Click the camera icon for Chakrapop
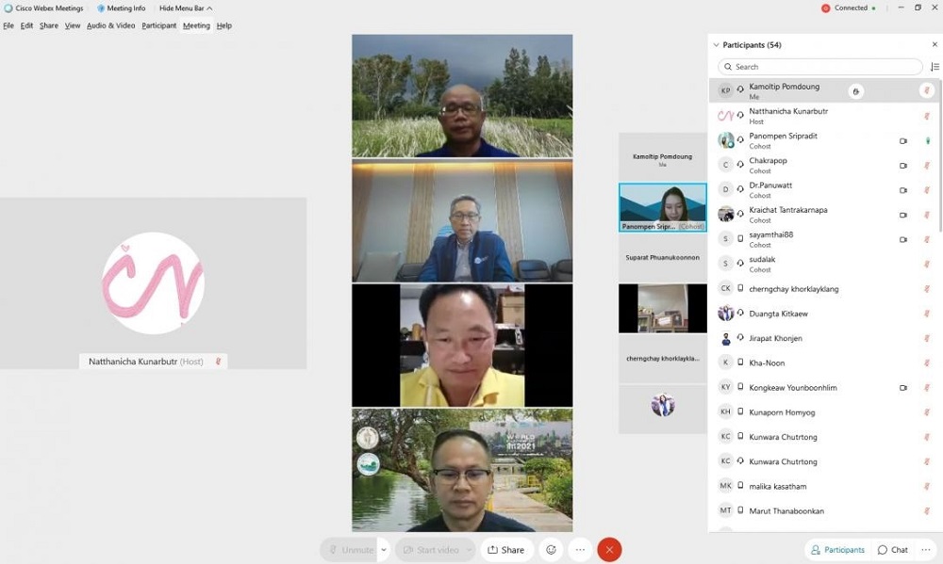Image resolution: width=943 pixels, height=564 pixels. point(902,166)
